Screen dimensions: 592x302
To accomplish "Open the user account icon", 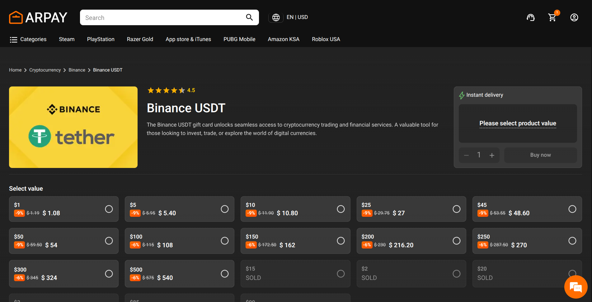I will click(x=574, y=17).
